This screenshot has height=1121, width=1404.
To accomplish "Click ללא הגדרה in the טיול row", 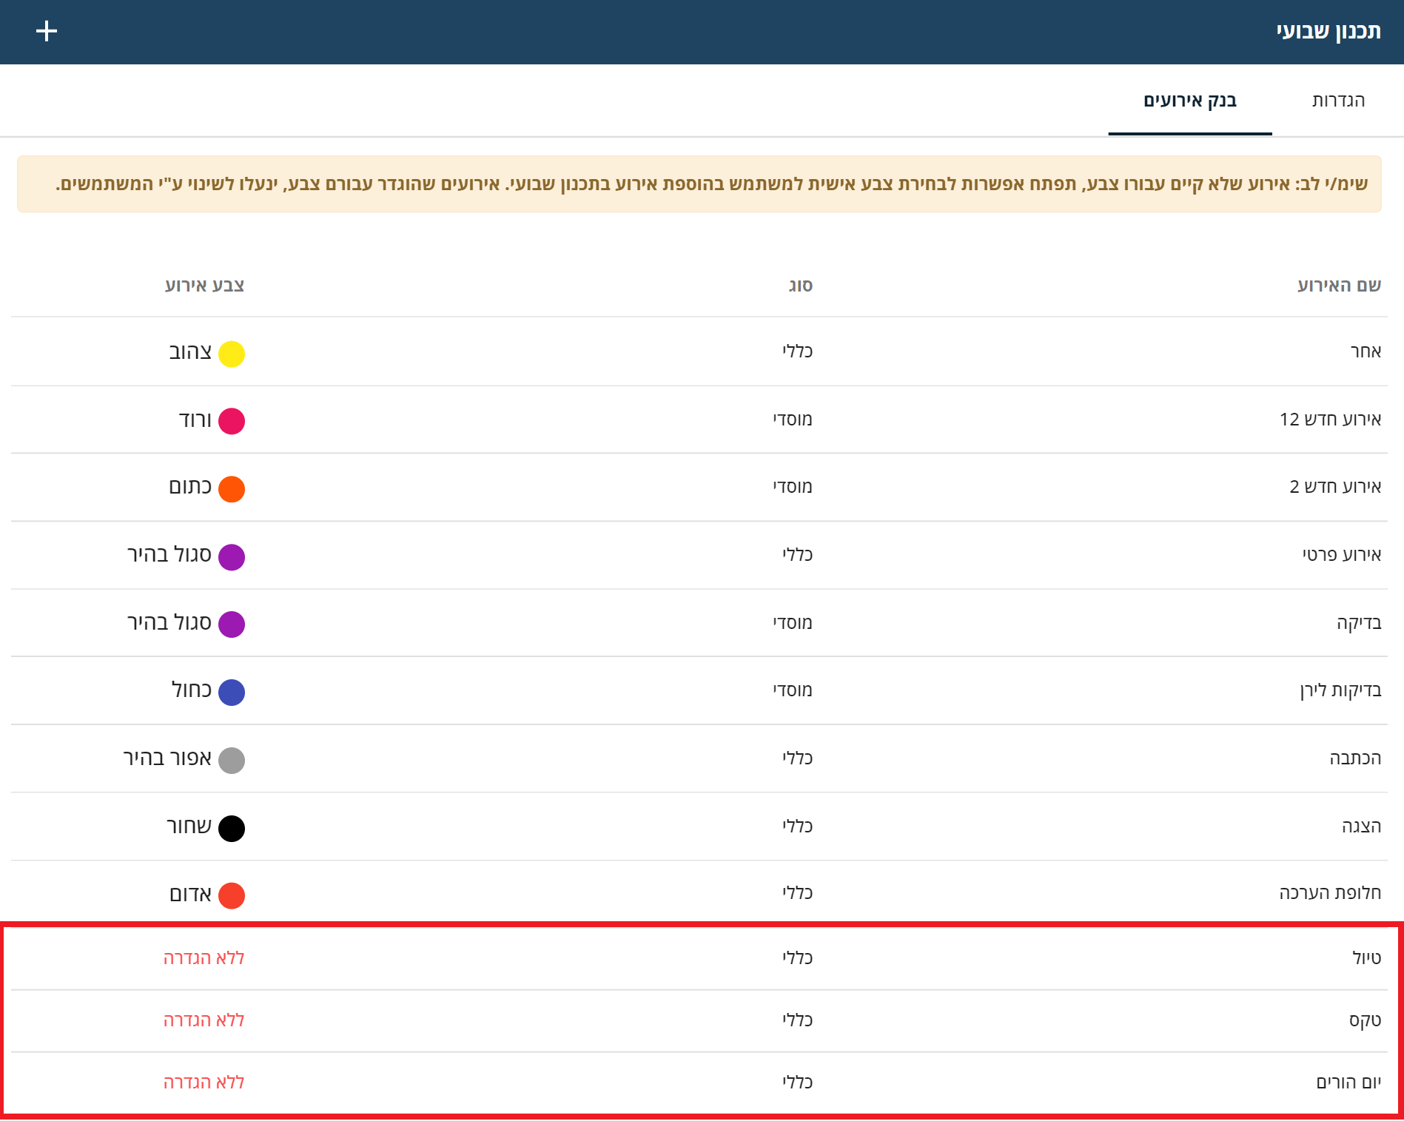I will [x=204, y=958].
